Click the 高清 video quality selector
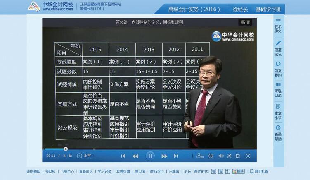310x180 pixels. 245,22
